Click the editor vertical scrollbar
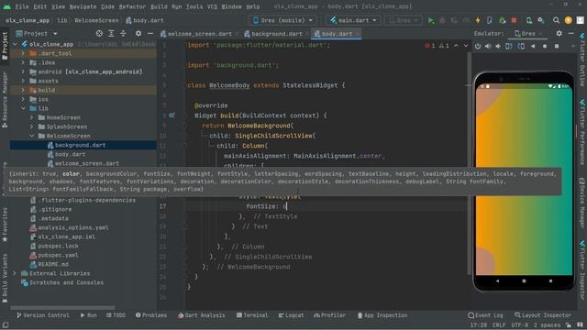 point(469,163)
